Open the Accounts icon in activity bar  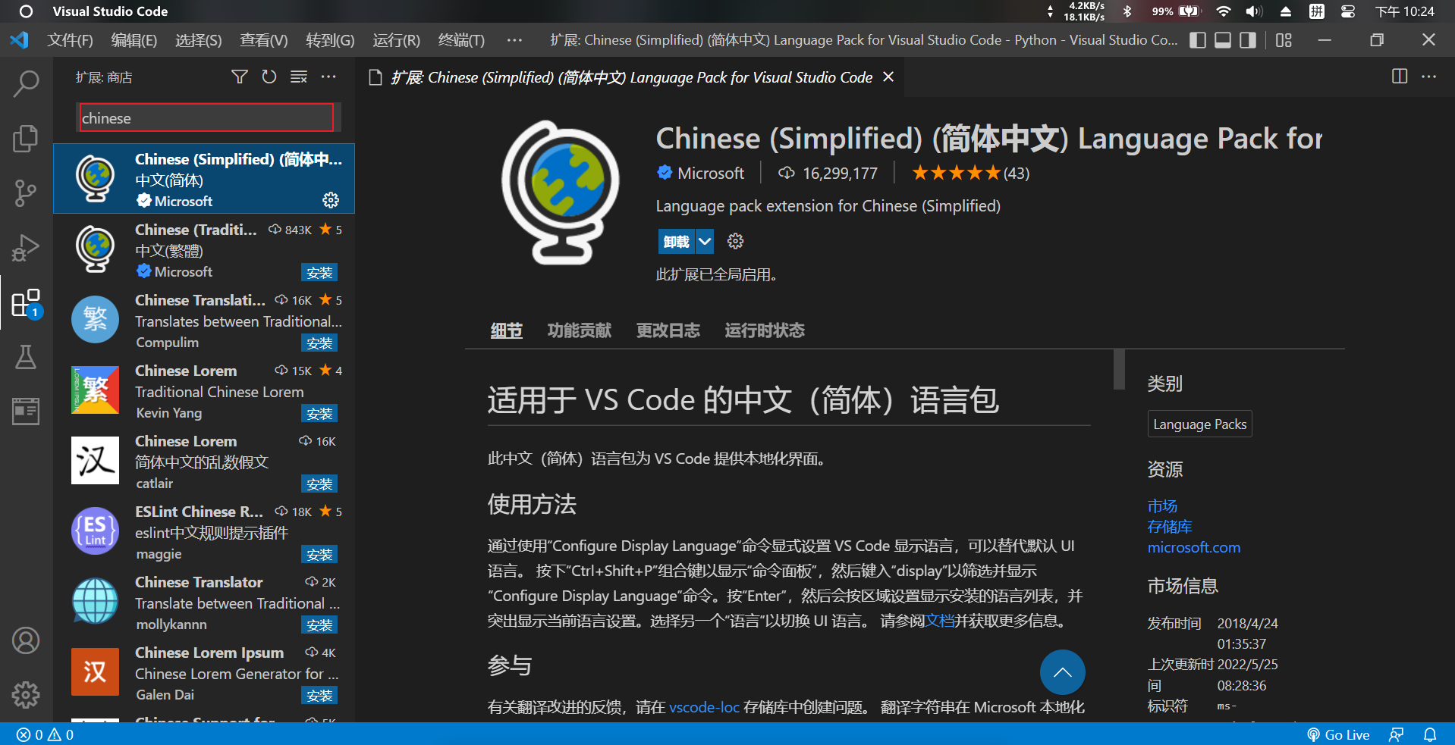click(x=26, y=640)
